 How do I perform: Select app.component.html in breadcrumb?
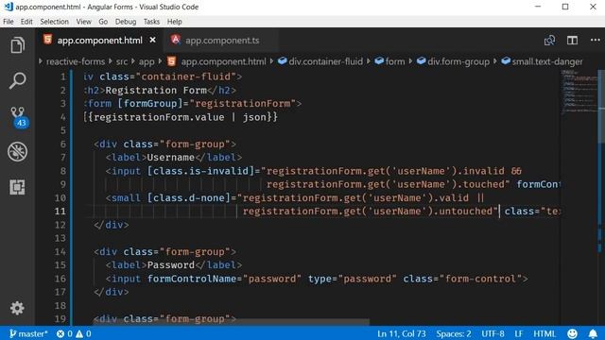tap(223, 61)
